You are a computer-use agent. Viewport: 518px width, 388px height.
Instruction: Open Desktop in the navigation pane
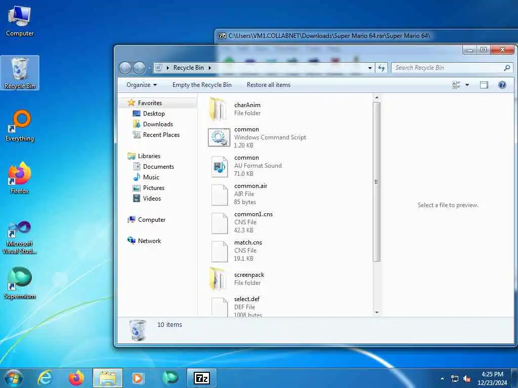pyautogui.click(x=154, y=114)
